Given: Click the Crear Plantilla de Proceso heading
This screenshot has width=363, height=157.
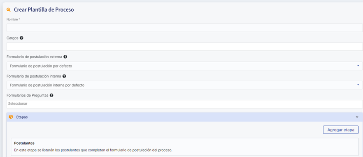Looking at the screenshot, I should click(x=44, y=10).
